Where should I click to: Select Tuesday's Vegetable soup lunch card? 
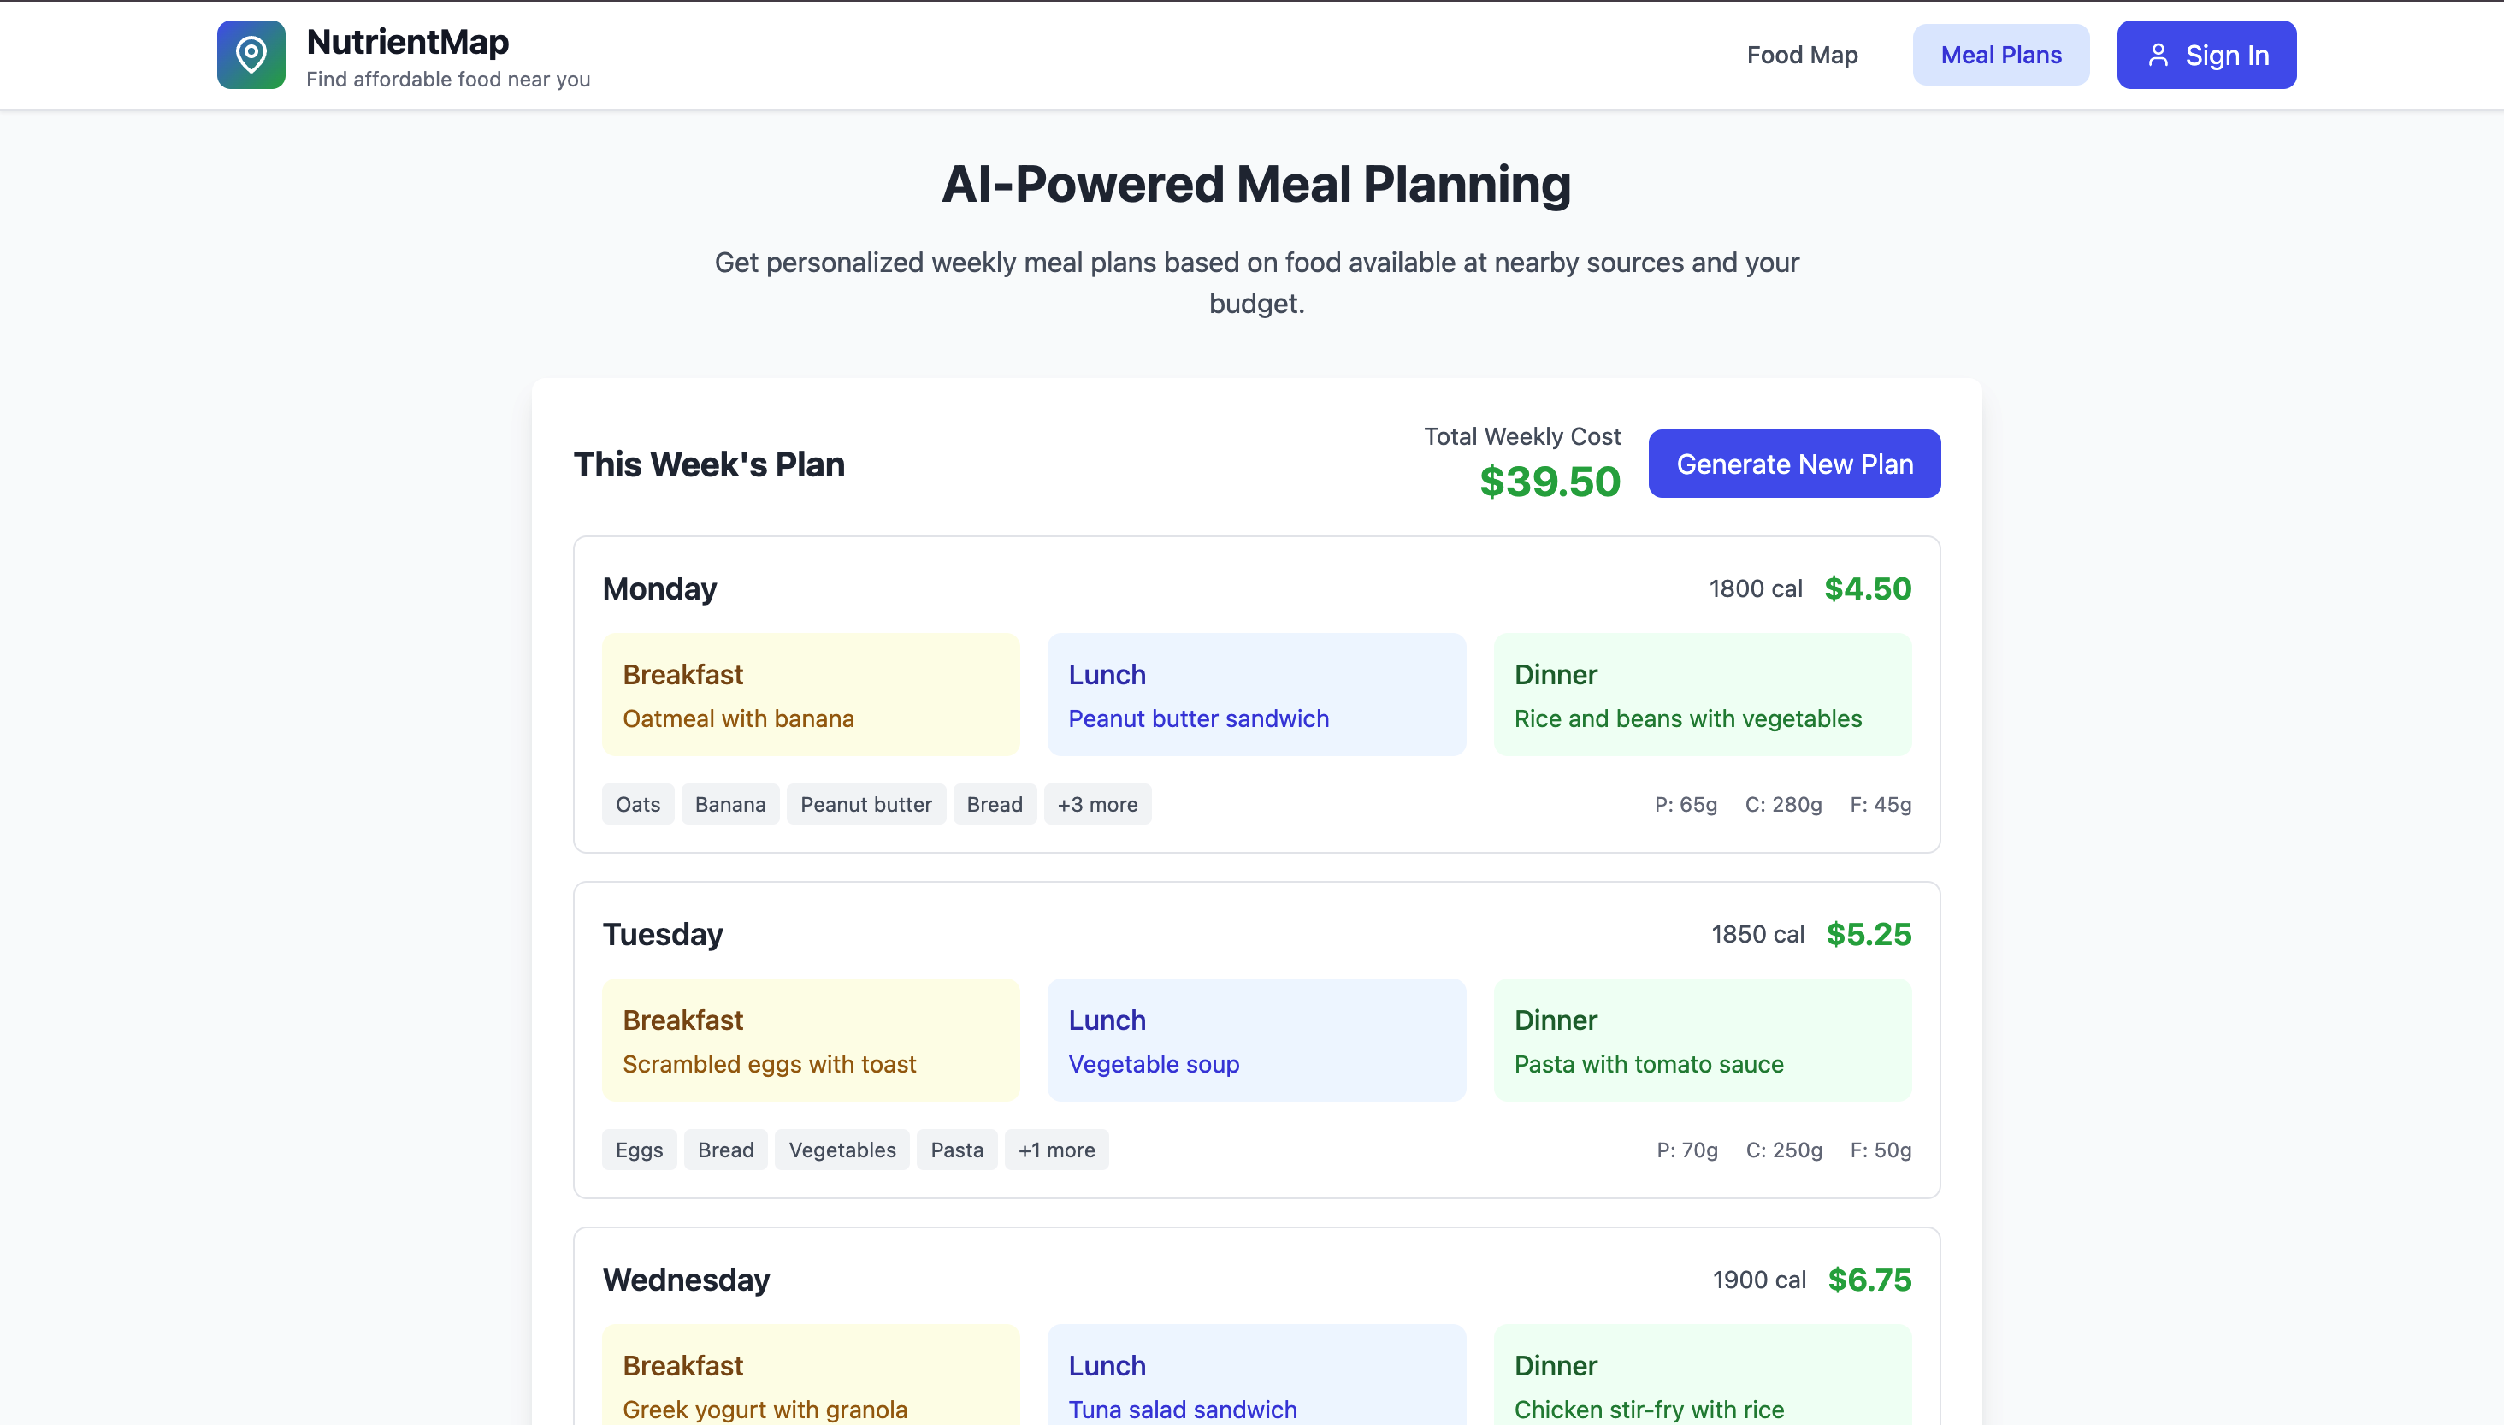tap(1255, 1040)
